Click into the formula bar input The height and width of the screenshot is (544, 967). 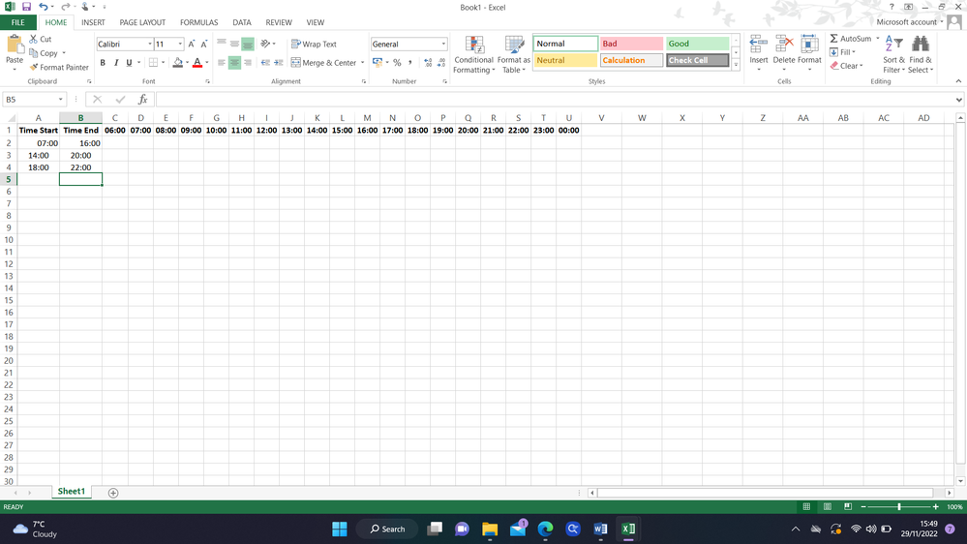coord(555,100)
